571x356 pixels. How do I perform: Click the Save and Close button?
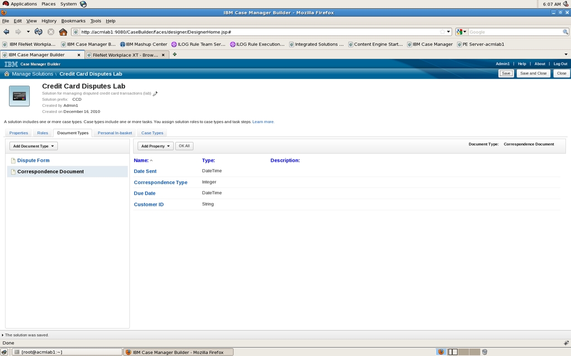point(534,73)
